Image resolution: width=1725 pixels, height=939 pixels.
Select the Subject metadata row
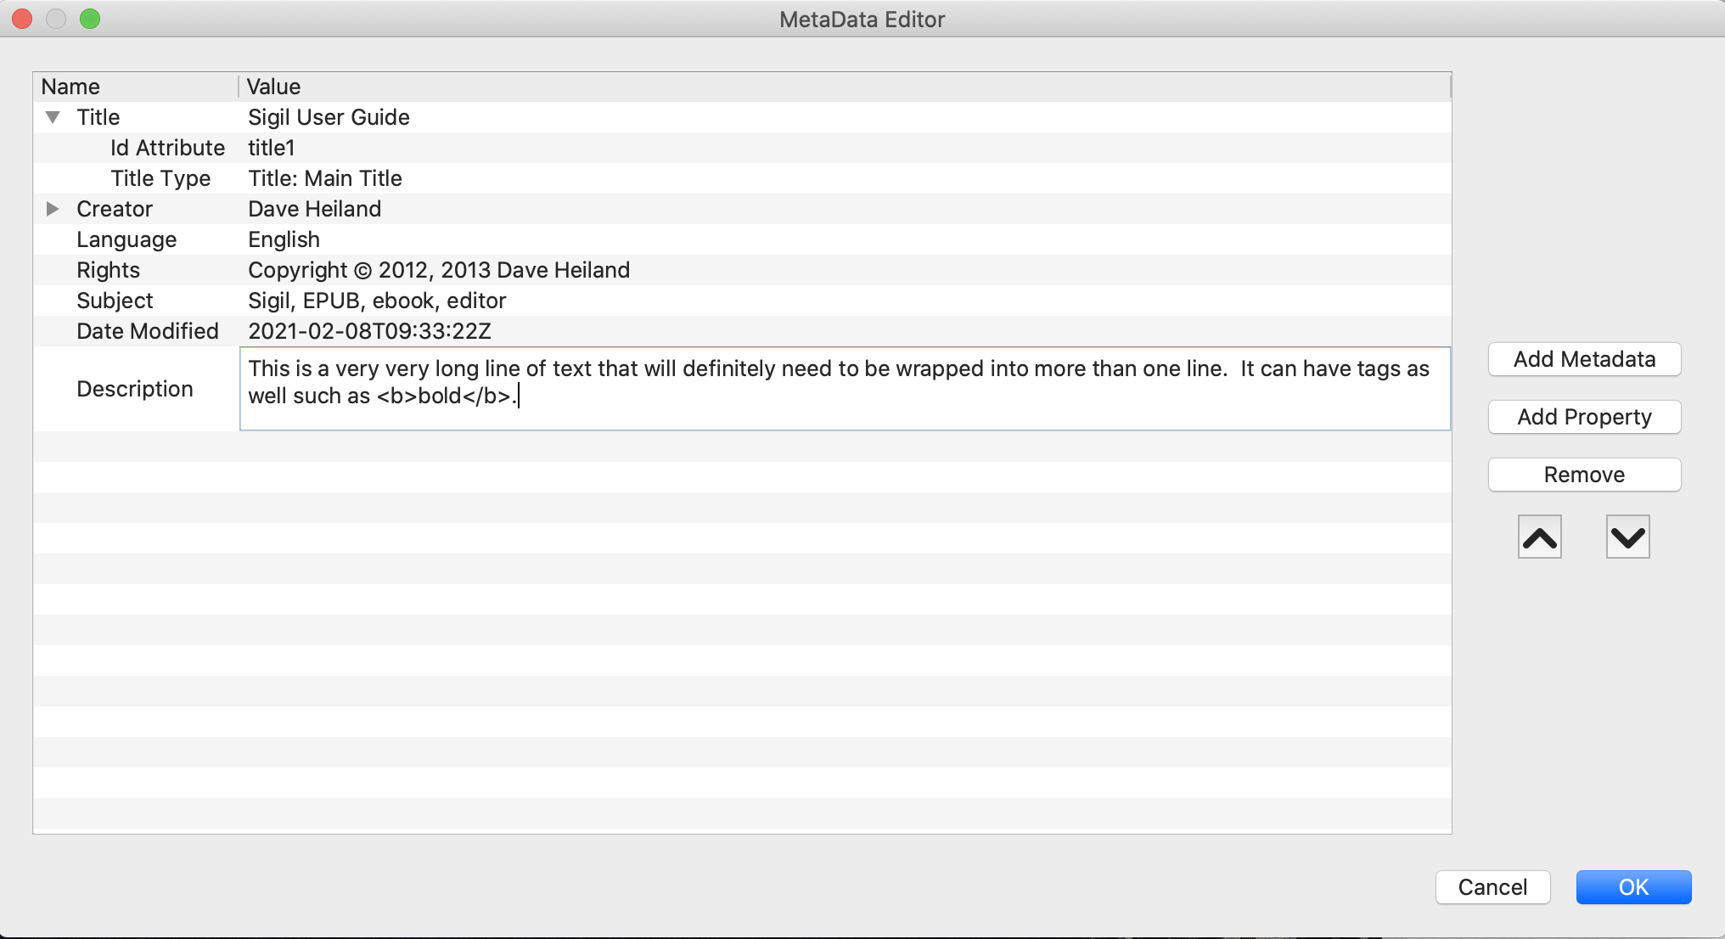(x=115, y=301)
